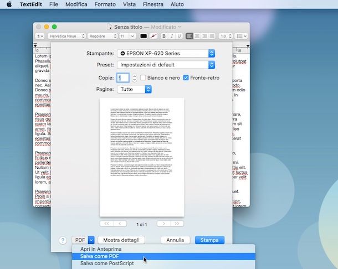Expand the Modificato title chevron
This screenshot has height=269, width=338.
(180, 27)
